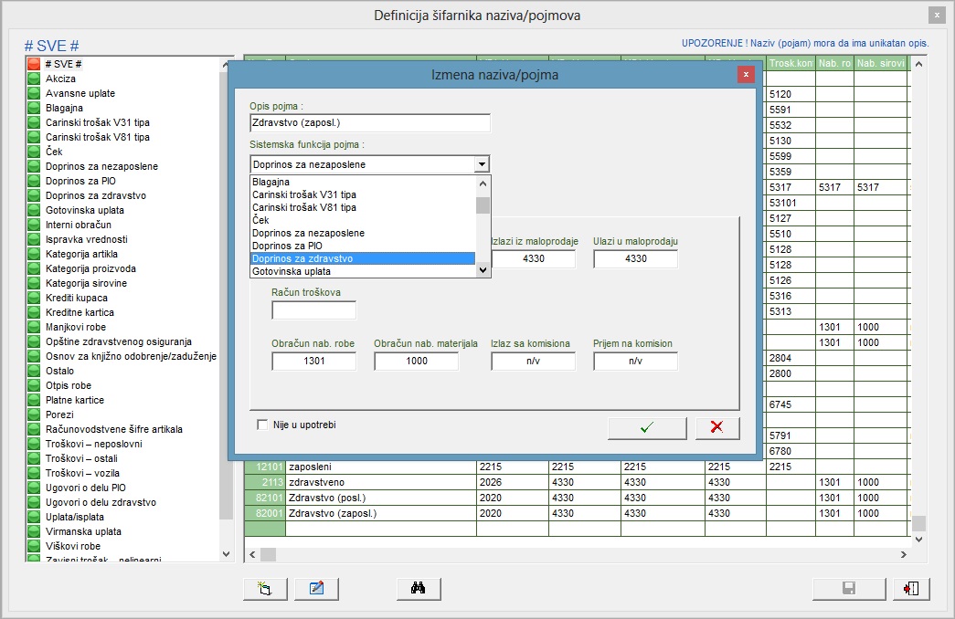Select 'Porezi' category in the left list

click(60, 414)
